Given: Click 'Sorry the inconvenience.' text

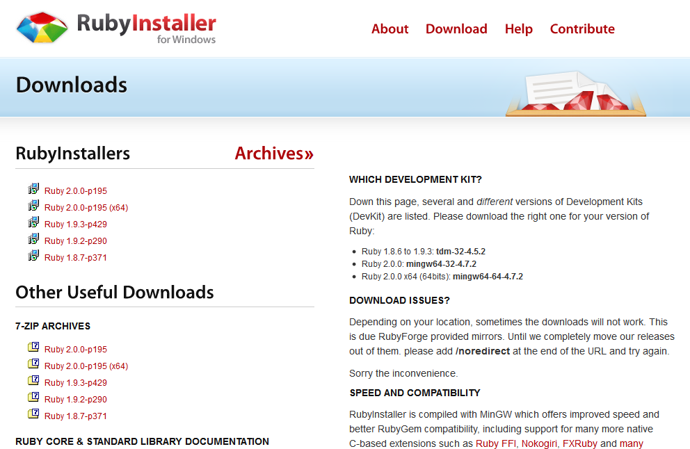Looking at the screenshot, I should click(x=403, y=373).
